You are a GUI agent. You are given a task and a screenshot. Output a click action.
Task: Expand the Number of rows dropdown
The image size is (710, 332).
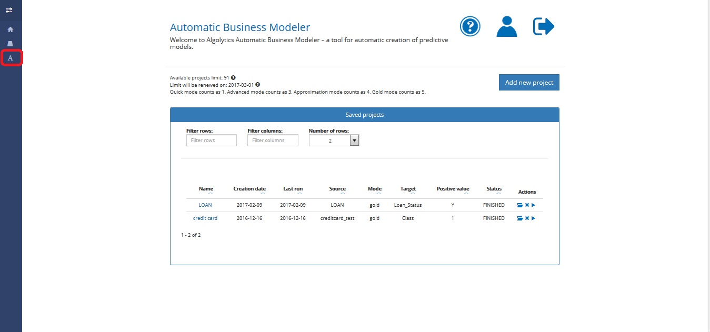point(354,140)
